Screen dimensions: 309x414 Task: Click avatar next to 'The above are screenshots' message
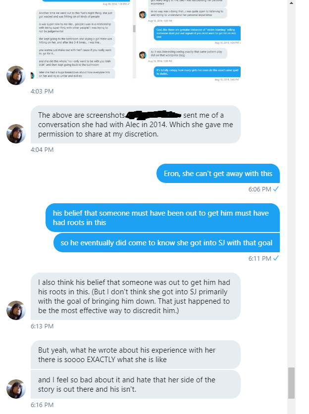pyautogui.click(x=16, y=134)
